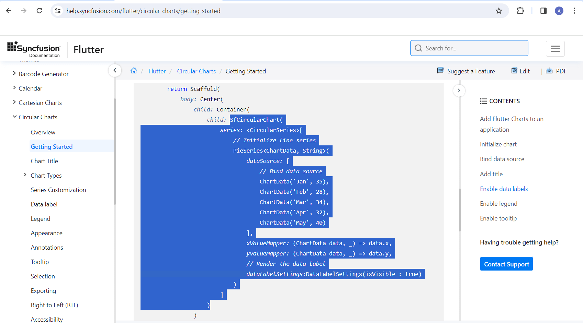Collapse the Circular Charts section
Image resolution: width=583 pixels, height=323 pixels.
click(15, 117)
